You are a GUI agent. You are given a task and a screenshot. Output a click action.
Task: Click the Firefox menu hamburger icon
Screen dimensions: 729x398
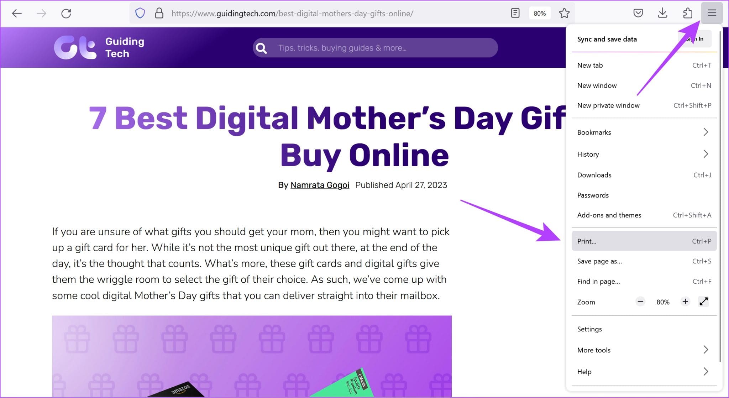click(711, 13)
